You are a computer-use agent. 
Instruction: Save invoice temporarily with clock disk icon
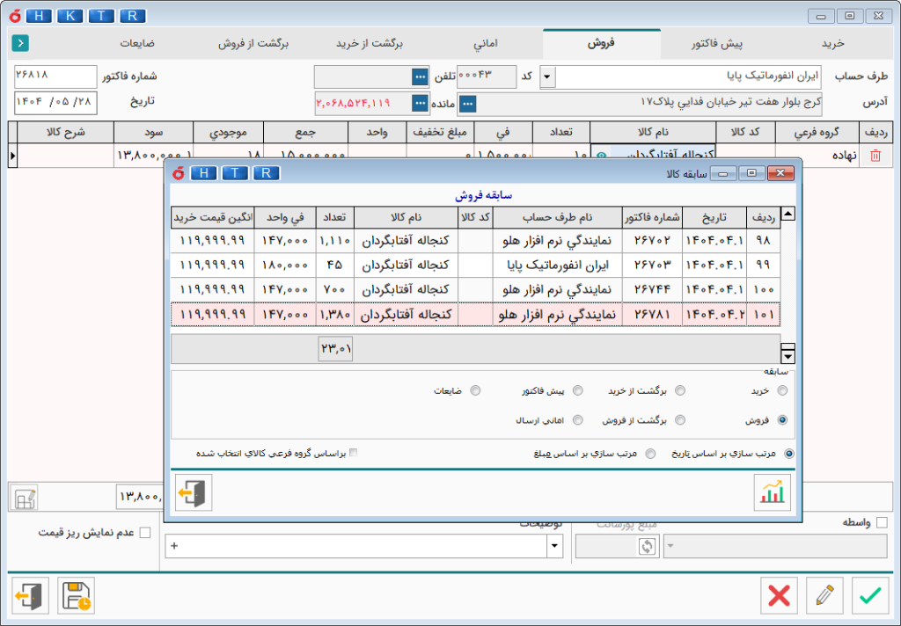(77, 595)
